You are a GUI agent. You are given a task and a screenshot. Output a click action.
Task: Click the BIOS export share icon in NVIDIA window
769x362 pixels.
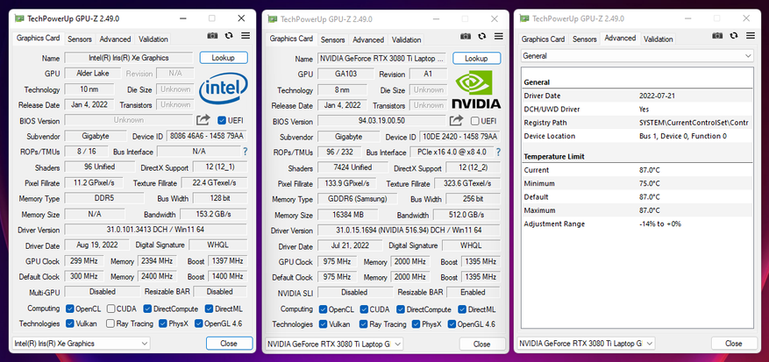[x=456, y=120]
